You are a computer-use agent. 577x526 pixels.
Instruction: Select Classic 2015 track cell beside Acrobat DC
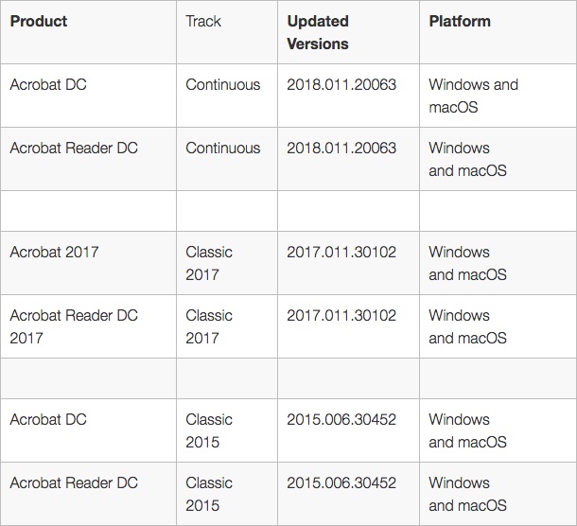pos(209,430)
